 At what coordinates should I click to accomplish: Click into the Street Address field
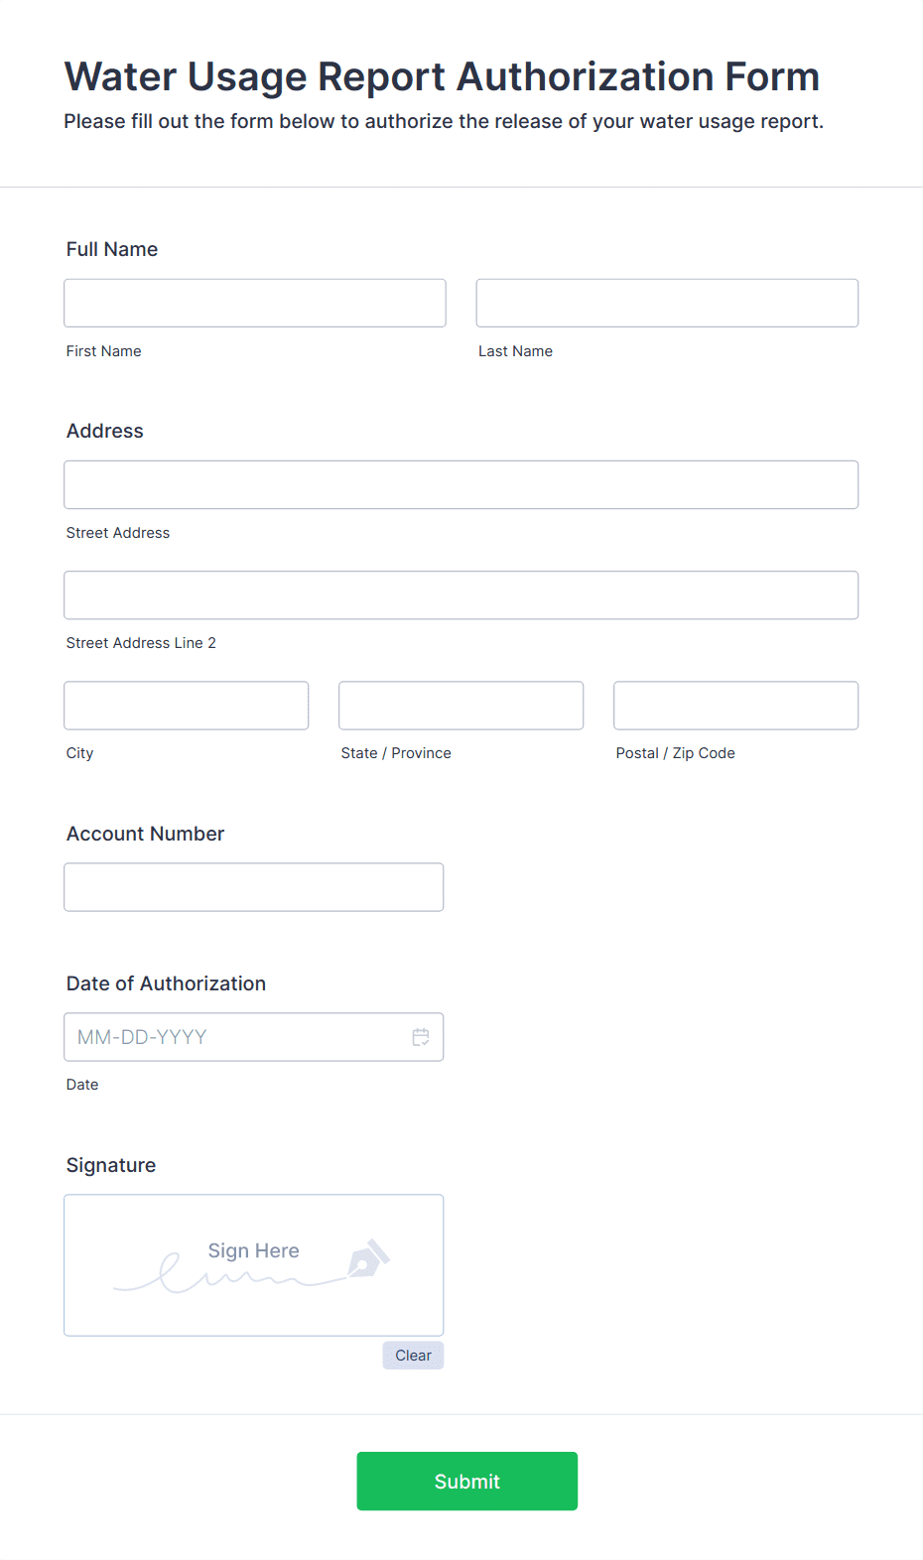[461, 484]
